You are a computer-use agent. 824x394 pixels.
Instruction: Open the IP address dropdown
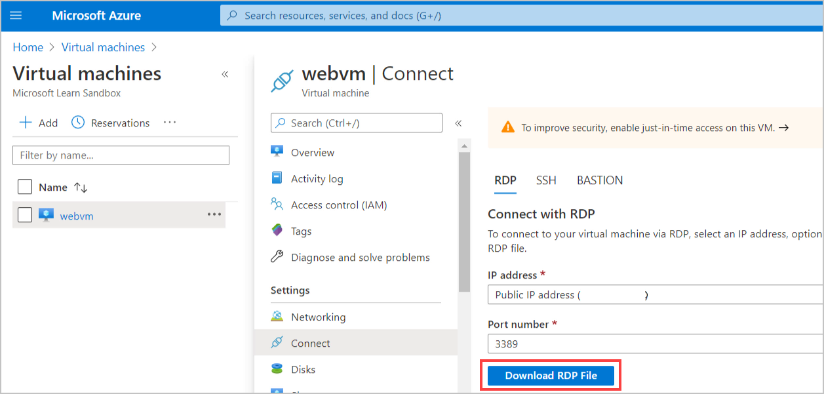(x=656, y=295)
